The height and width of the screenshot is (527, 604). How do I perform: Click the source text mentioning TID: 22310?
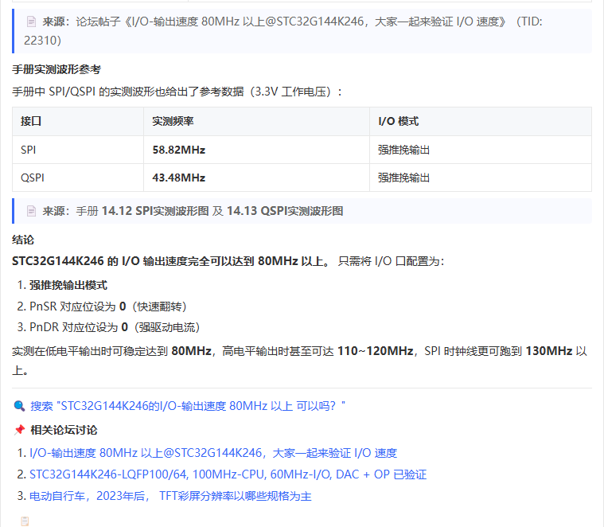pos(283,31)
